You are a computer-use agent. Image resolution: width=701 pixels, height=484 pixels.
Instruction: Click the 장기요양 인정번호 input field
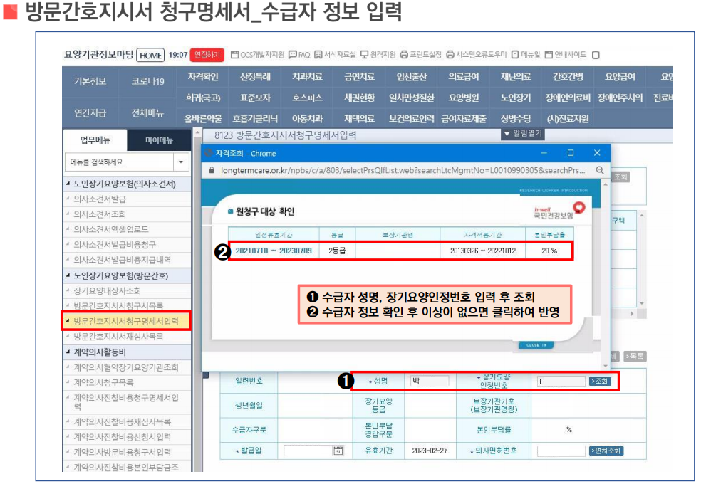(561, 382)
